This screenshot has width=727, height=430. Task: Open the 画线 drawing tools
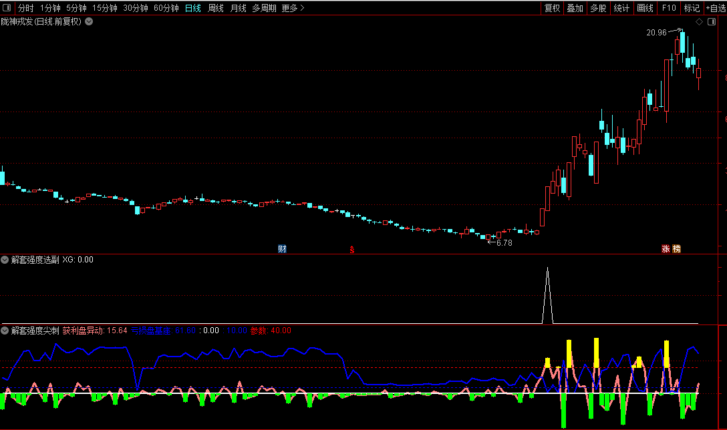tap(645, 8)
